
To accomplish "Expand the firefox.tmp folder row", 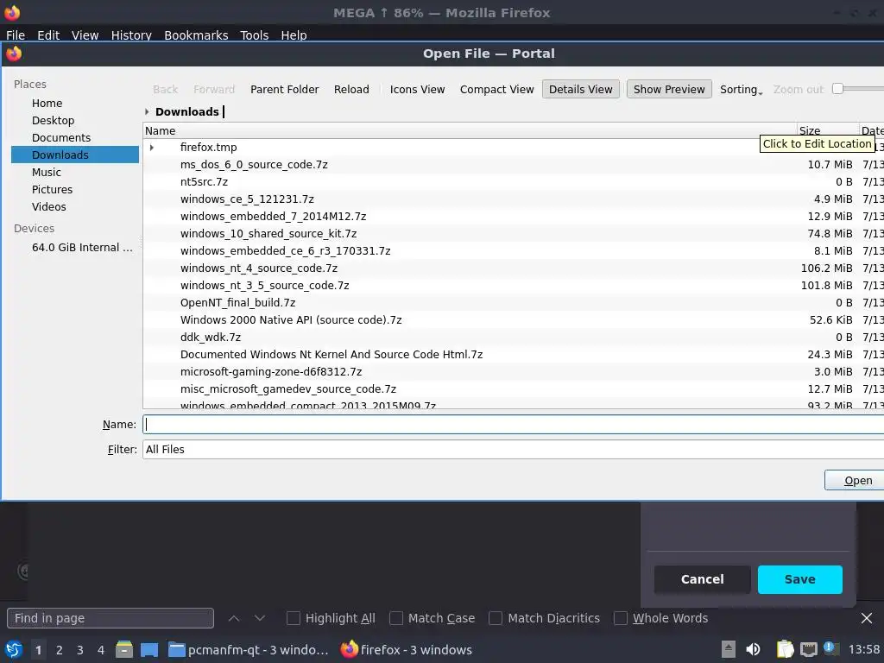I will (x=152, y=147).
